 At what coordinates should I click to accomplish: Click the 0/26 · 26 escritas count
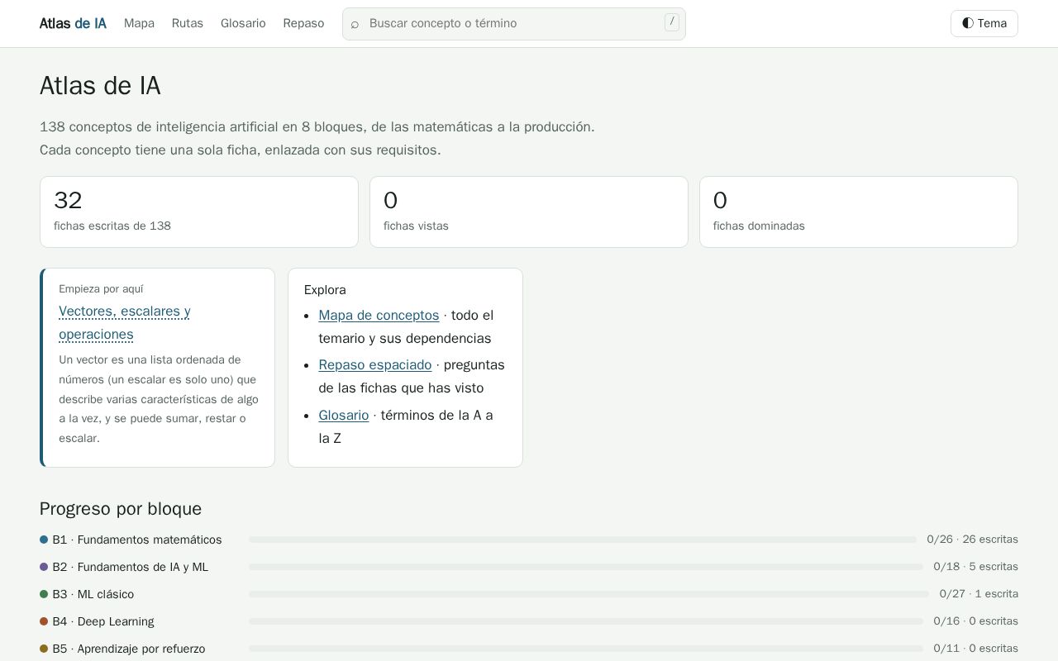[x=972, y=540]
